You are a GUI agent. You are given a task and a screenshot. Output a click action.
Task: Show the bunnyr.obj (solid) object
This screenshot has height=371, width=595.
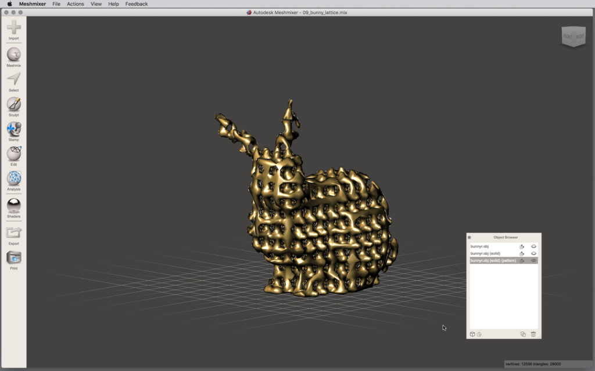533,253
